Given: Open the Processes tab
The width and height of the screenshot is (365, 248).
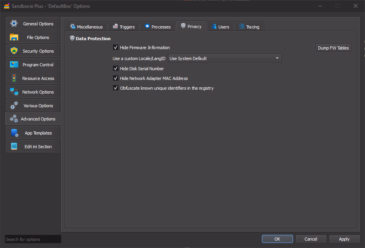Looking at the screenshot, I should tap(157, 27).
